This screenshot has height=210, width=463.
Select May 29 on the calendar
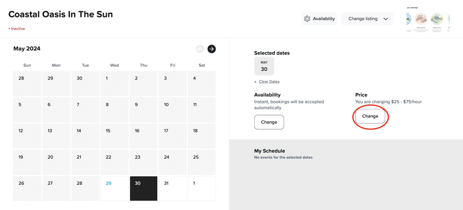pyautogui.click(x=114, y=188)
